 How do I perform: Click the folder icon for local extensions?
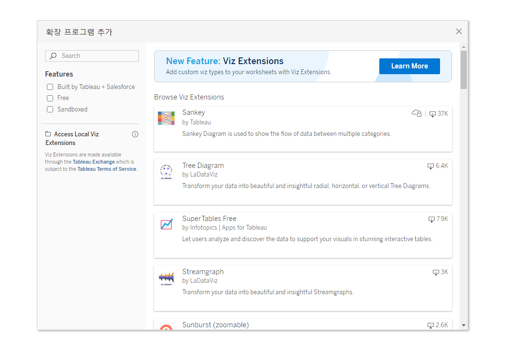pyautogui.click(x=48, y=134)
